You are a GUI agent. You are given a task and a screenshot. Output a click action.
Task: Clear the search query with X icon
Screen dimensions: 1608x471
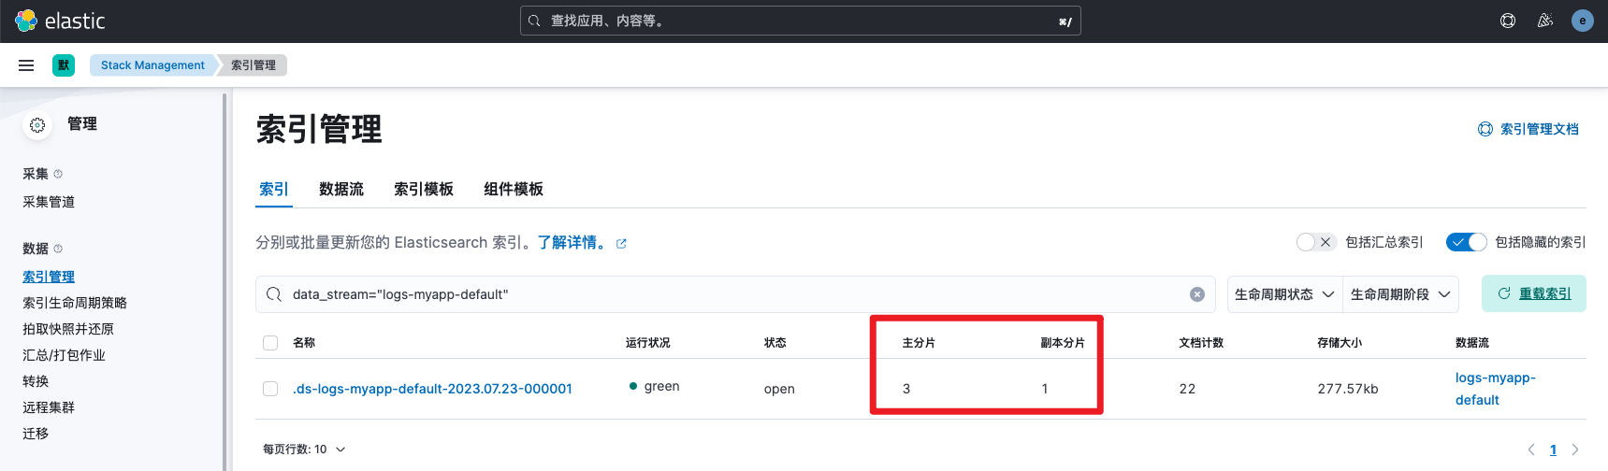pyautogui.click(x=1197, y=294)
